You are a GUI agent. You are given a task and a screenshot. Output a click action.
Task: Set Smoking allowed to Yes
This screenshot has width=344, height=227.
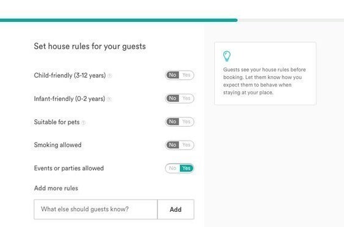click(186, 145)
